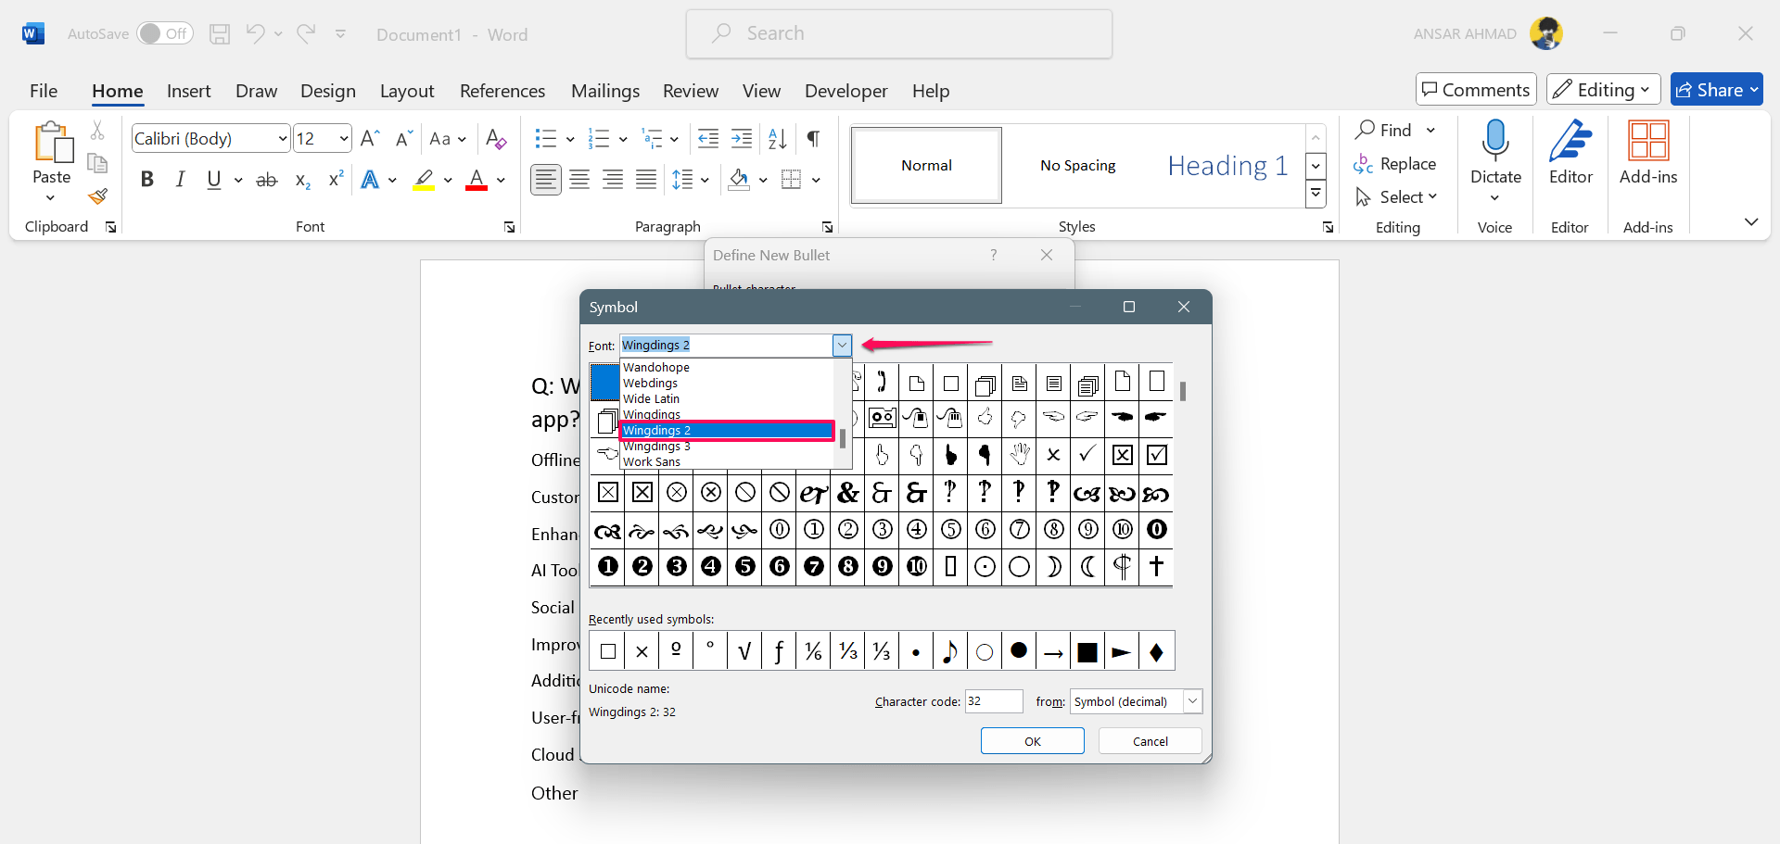Open the Font dropdown in Symbol dialog
The height and width of the screenshot is (844, 1780).
(x=842, y=346)
